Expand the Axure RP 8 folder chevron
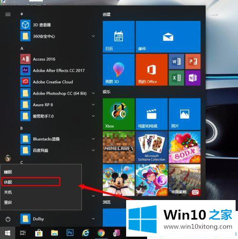Viewport: 238px width, 239px height. [x=93, y=105]
